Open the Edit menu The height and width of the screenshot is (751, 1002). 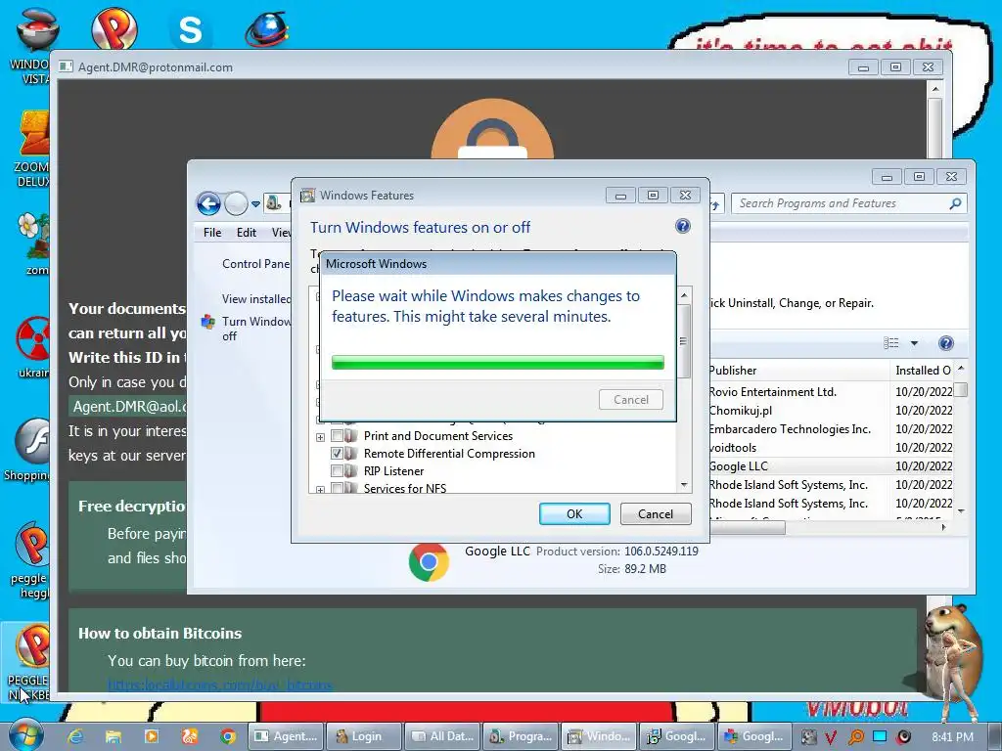pyautogui.click(x=246, y=233)
